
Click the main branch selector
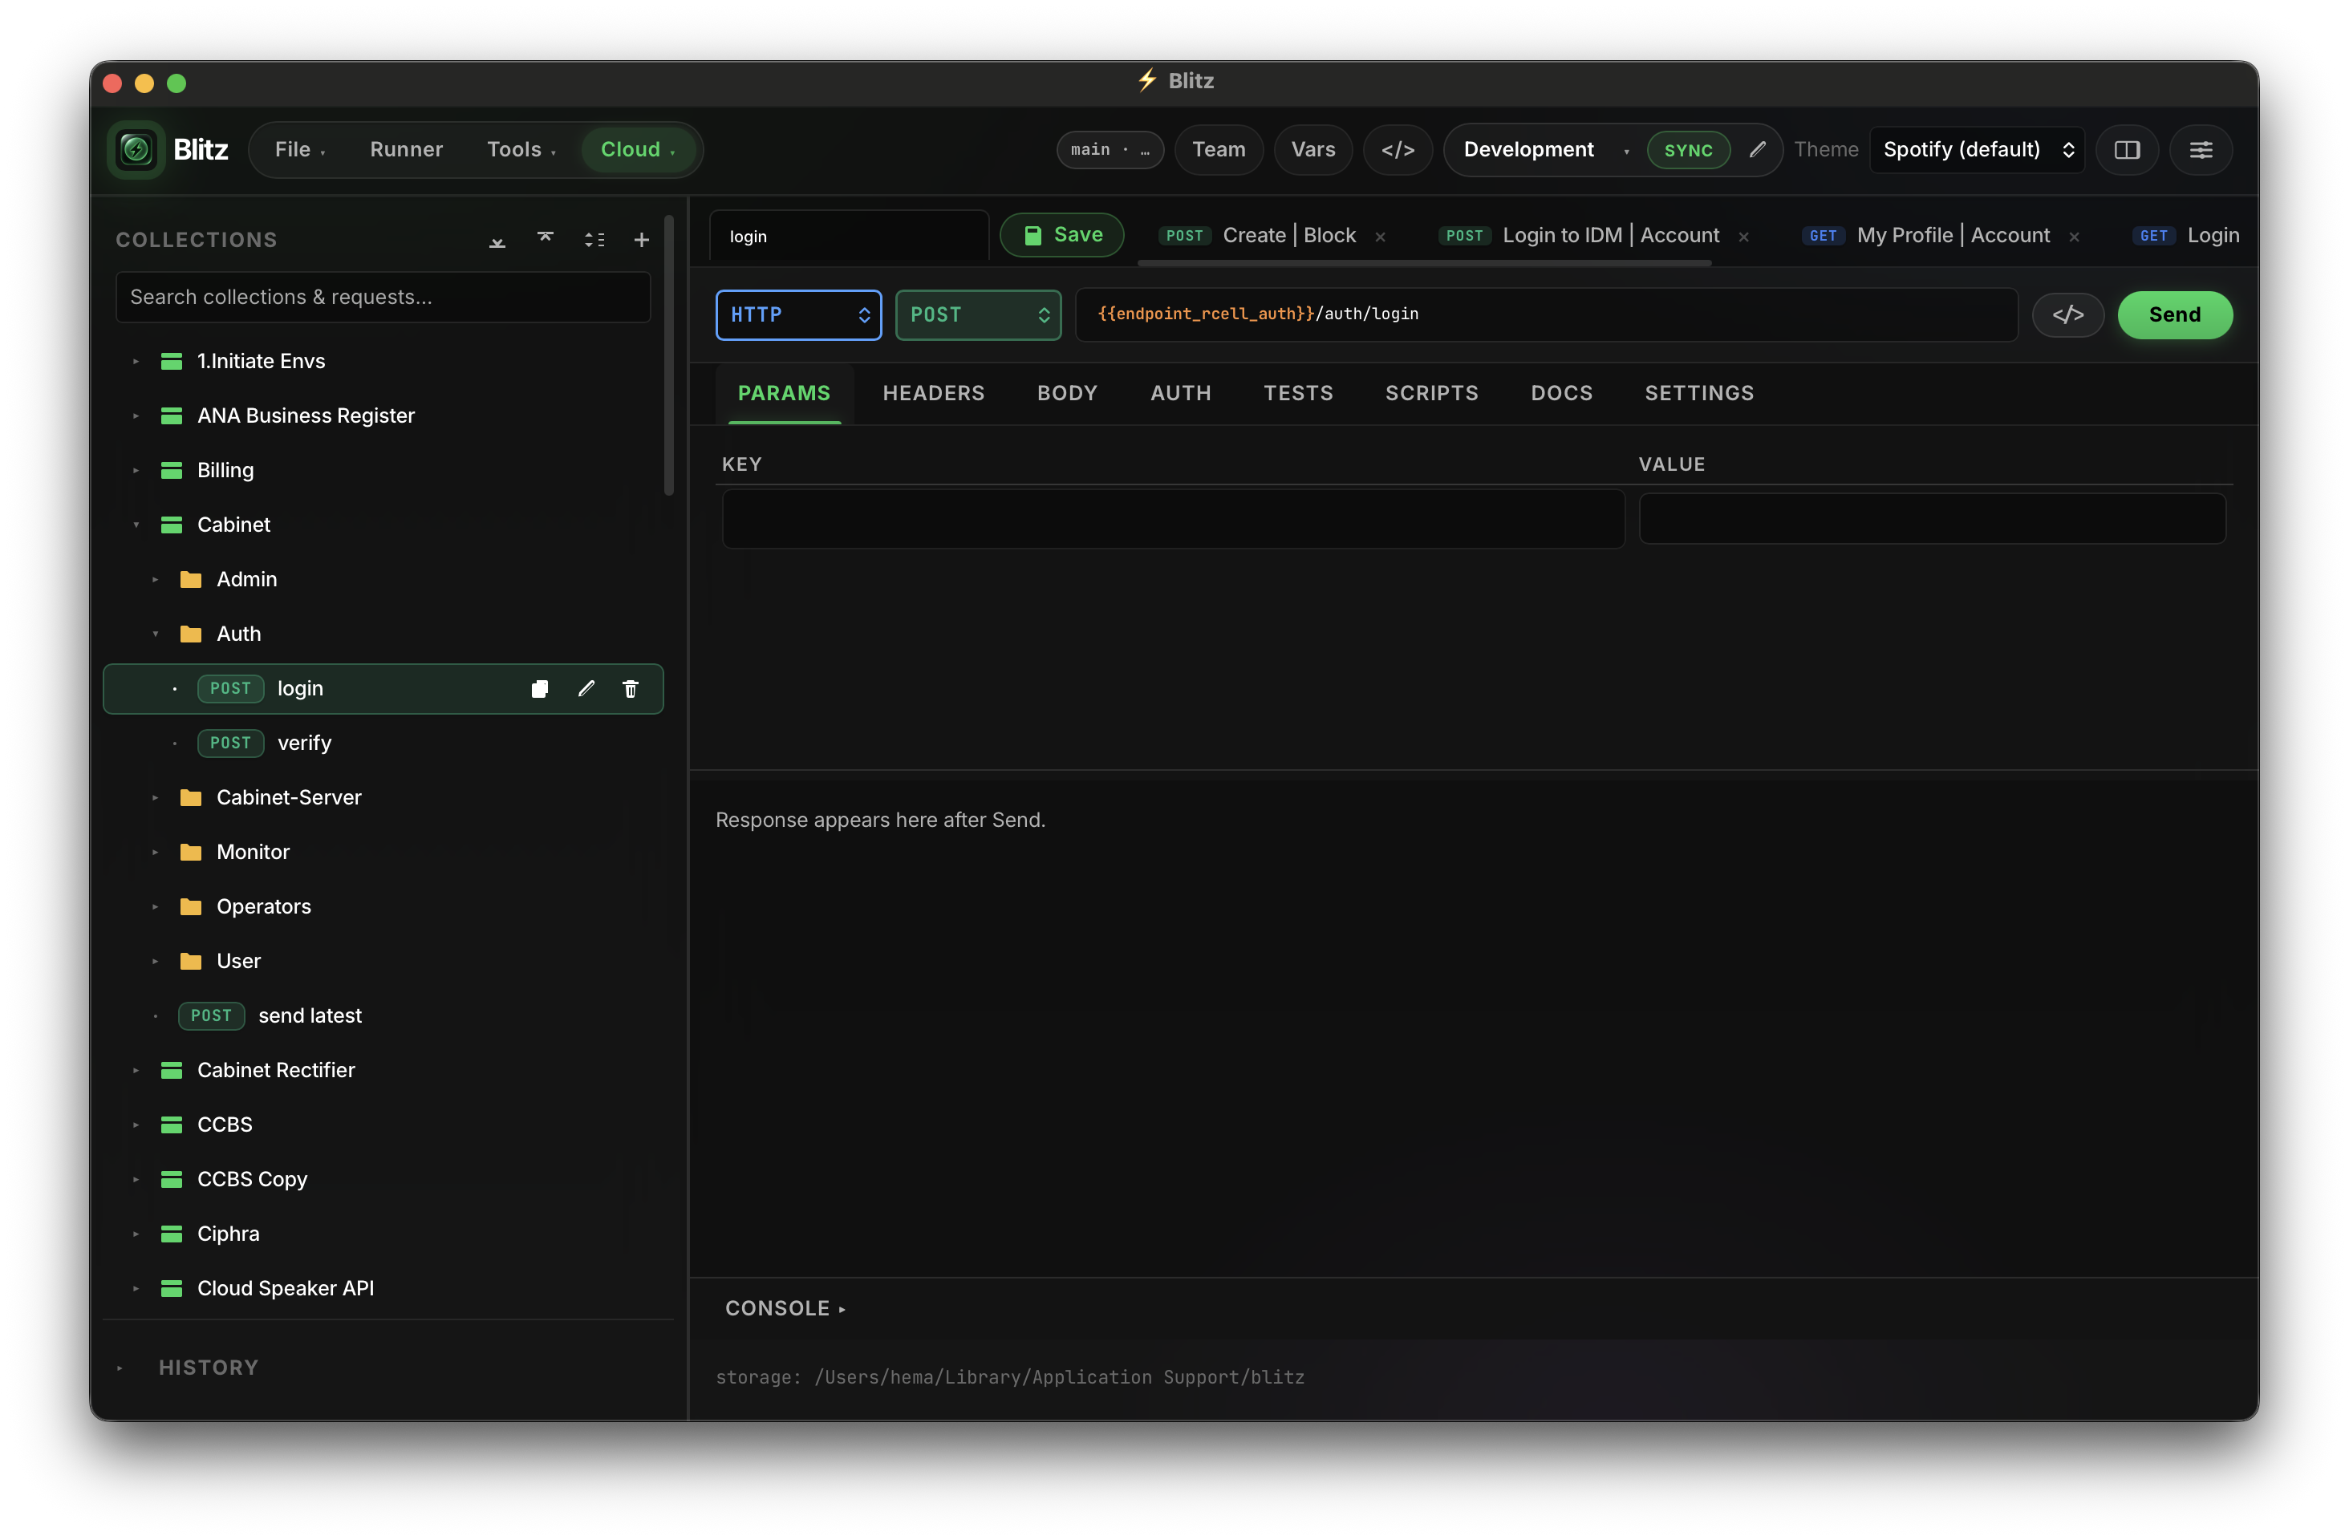click(x=1110, y=150)
